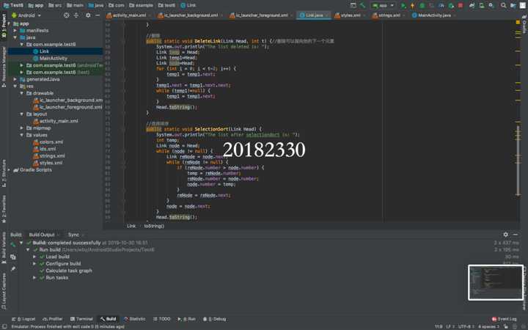Image resolution: width=528 pixels, height=330 pixels.
Task: Click the editor vertical scrollbar marker strip
Action: 518,121
